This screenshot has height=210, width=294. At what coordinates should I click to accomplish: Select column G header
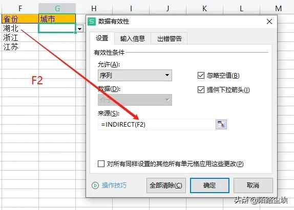click(57, 8)
